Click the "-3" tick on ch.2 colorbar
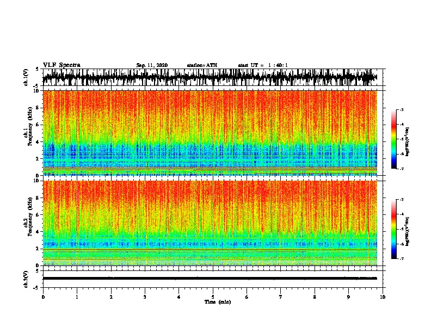This screenshot has height=333, width=431. [x=402, y=199]
